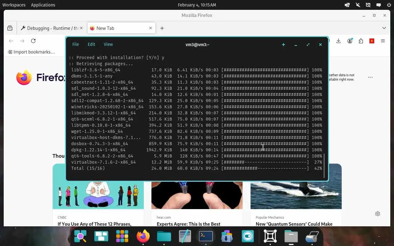This screenshot has width=394, height=246.
Task: Open the Firefox hamburger application menu
Action: point(383,41)
